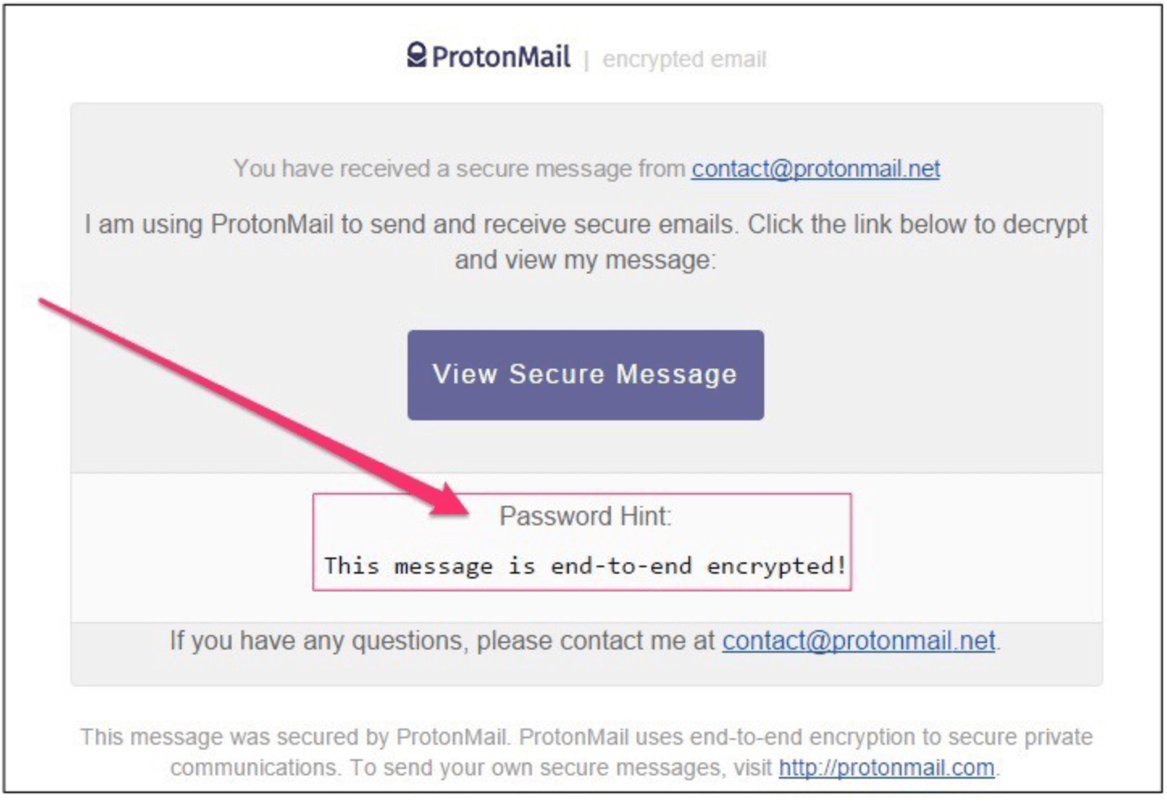1167x802 pixels.
Task: Visit the http://protonmail.com footer link
Action: (886, 767)
